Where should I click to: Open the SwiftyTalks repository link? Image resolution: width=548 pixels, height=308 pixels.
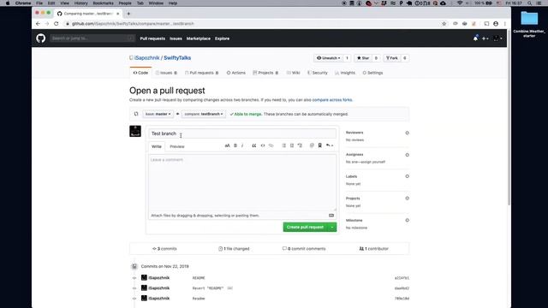pyautogui.click(x=177, y=58)
